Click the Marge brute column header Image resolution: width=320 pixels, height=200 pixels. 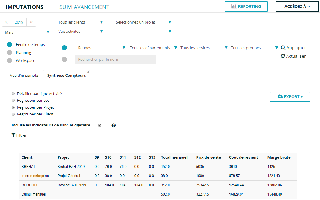pos(279,157)
